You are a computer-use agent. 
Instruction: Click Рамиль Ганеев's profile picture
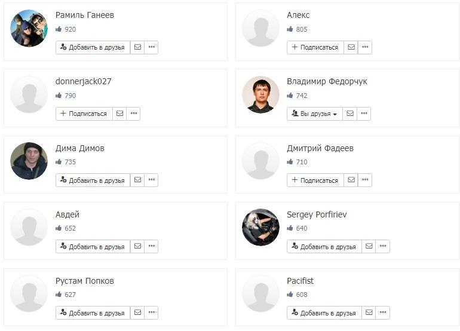[29, 28]
